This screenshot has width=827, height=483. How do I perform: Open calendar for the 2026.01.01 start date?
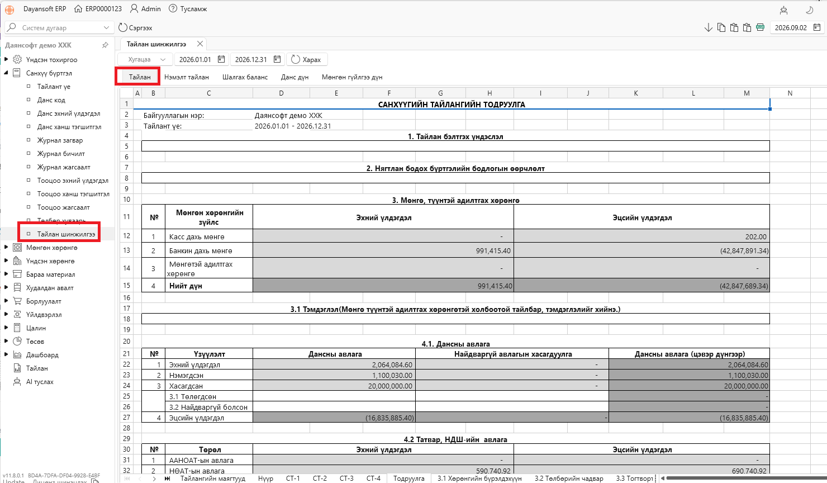221,59
